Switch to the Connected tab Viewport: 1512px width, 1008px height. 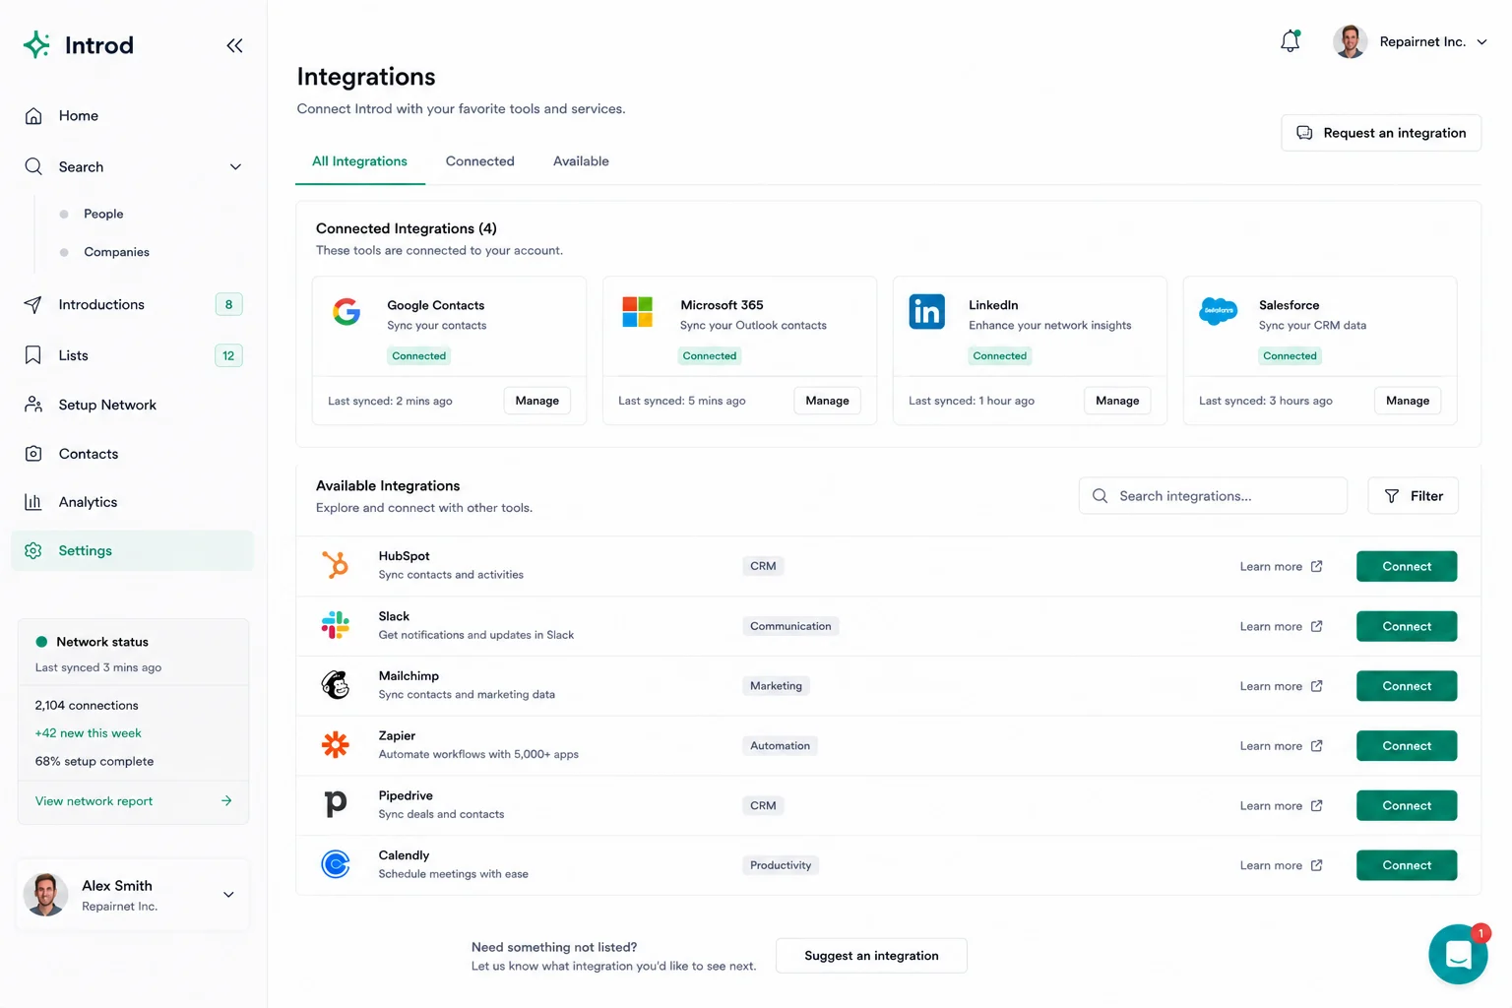click(479, 161)
